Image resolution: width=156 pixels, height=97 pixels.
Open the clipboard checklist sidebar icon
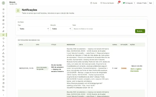point(3,68)
